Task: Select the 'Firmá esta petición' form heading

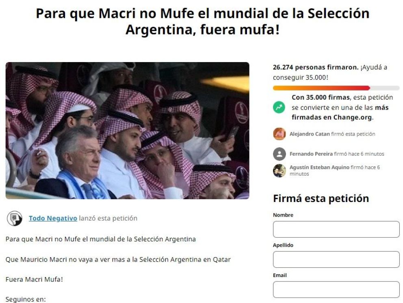Action: [321, 199]
